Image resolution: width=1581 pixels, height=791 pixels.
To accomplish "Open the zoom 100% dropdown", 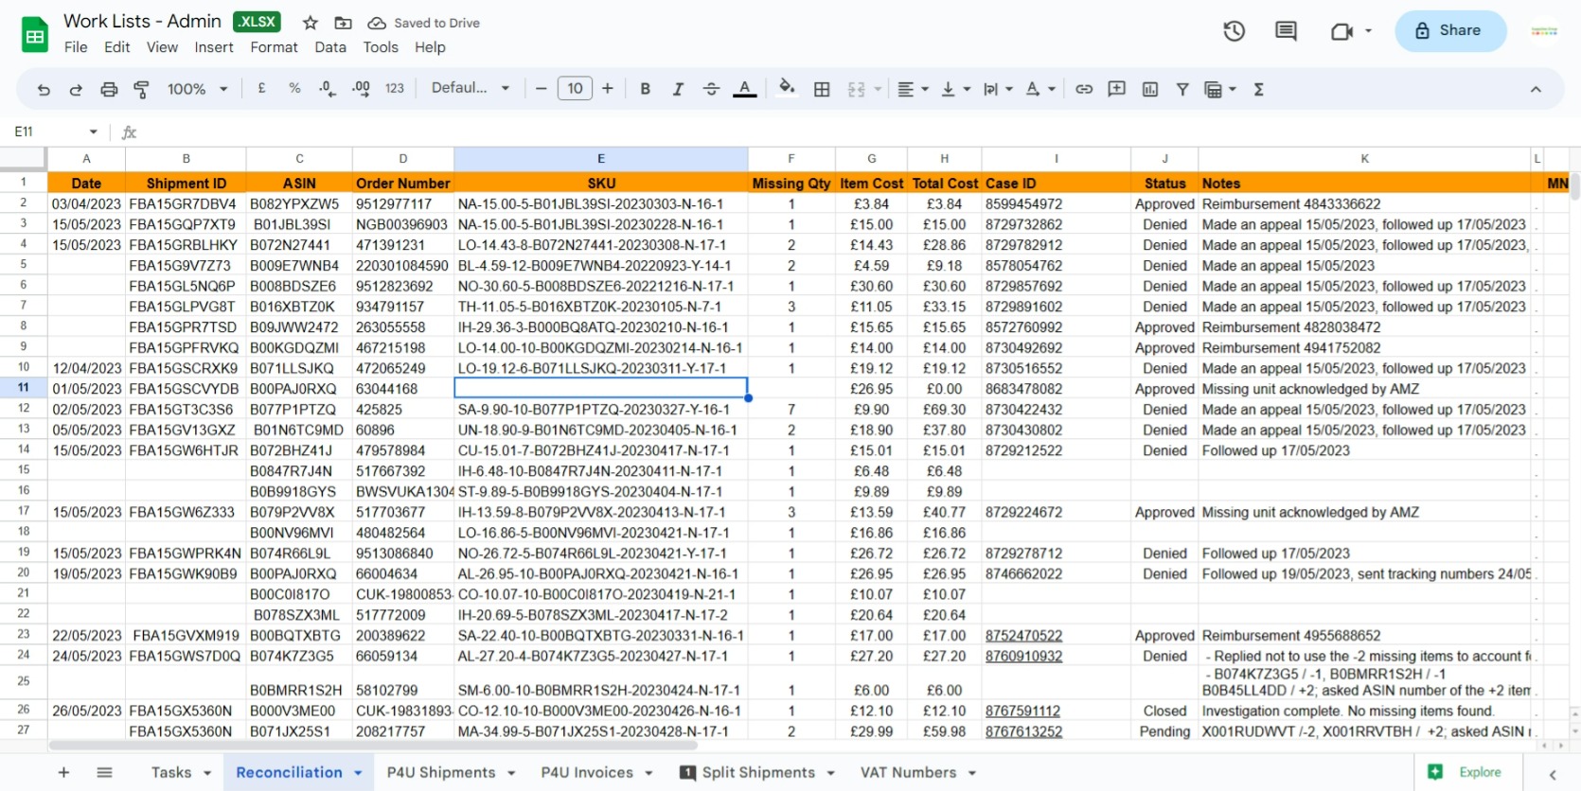I will click(x=197, y=89).
